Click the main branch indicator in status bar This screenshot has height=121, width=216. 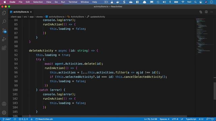tap(7, 119)
